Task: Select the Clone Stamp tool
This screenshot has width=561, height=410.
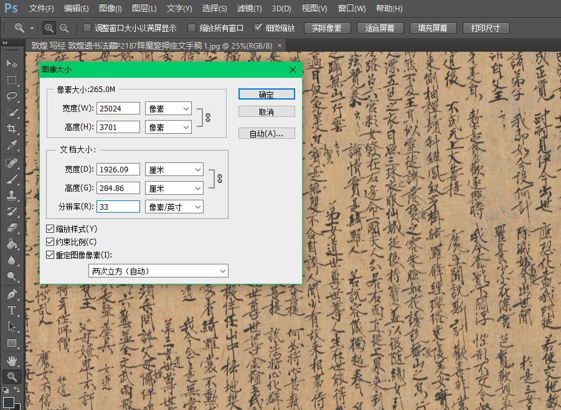Action: (x=11, y=195)
